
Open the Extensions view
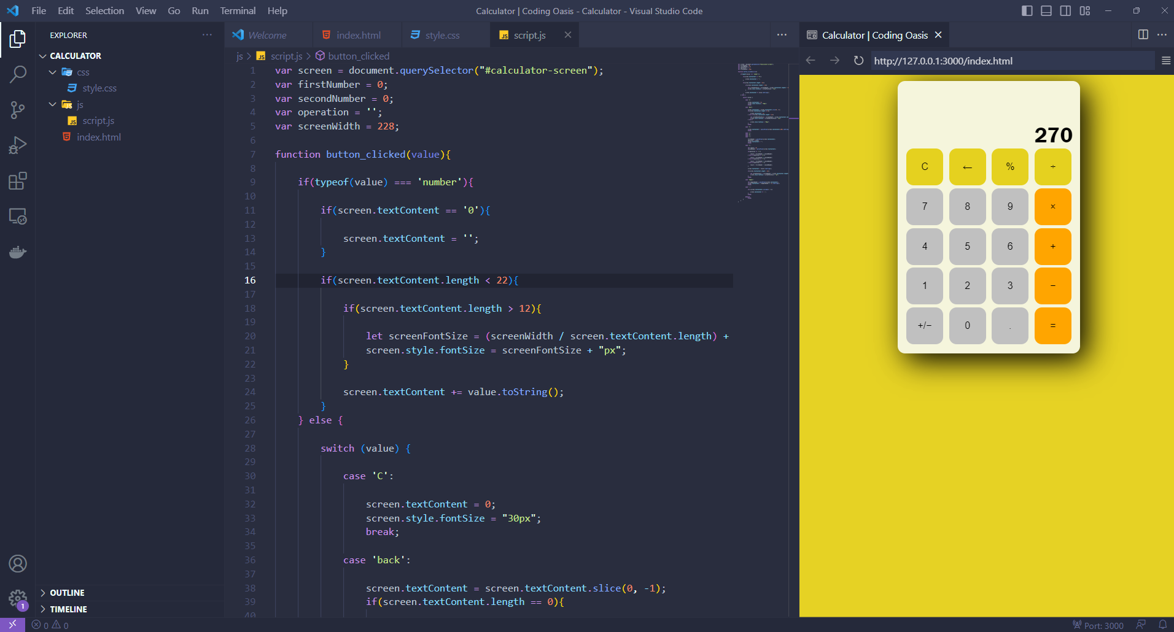click(18, 181)
